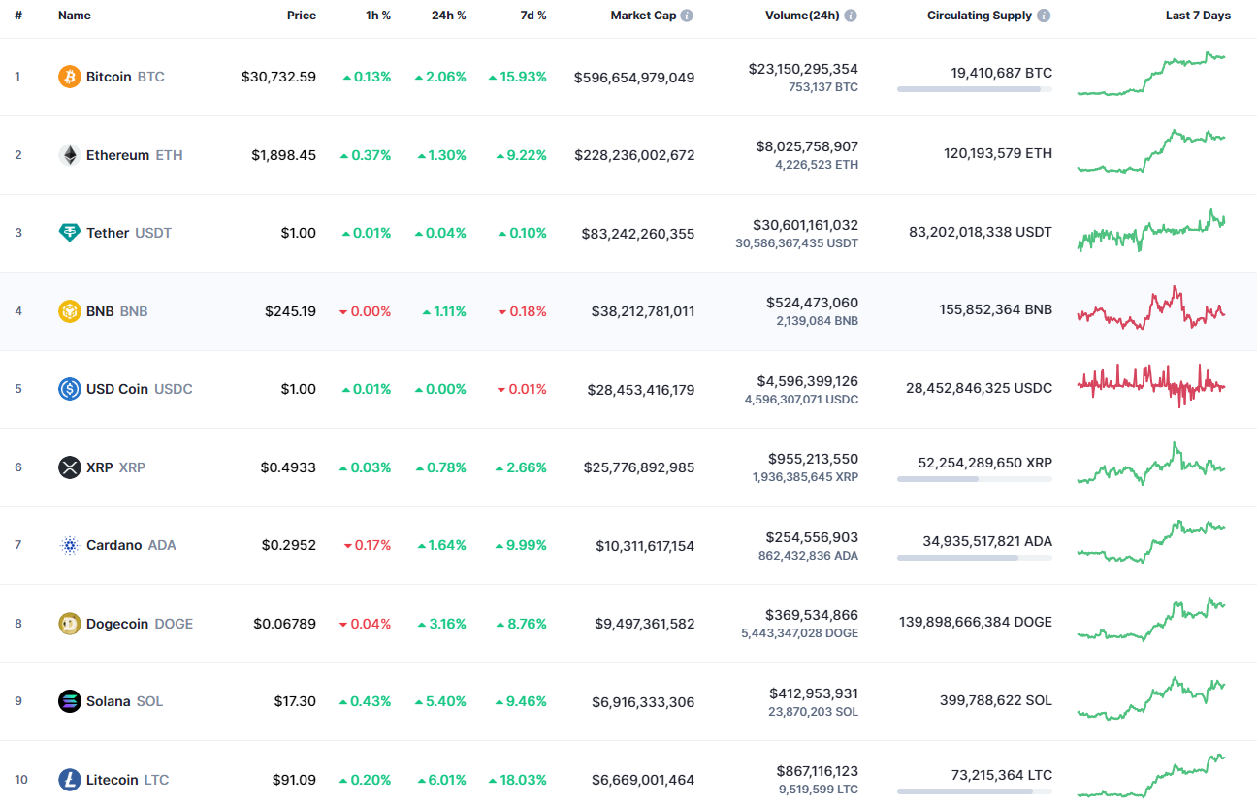Open the Bitcoin coin name link
The image size is (1257, 806).
tap(109, 76)
